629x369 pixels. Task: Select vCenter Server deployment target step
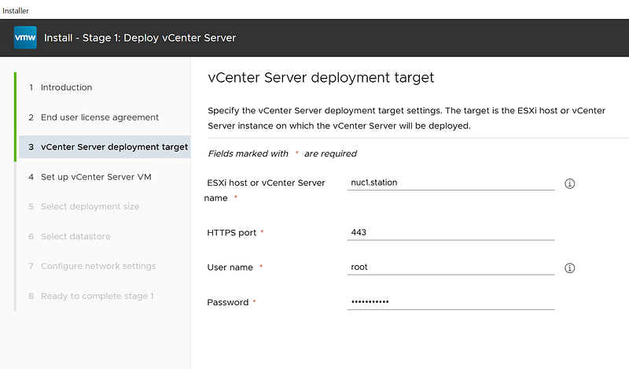tap(113, 147)
